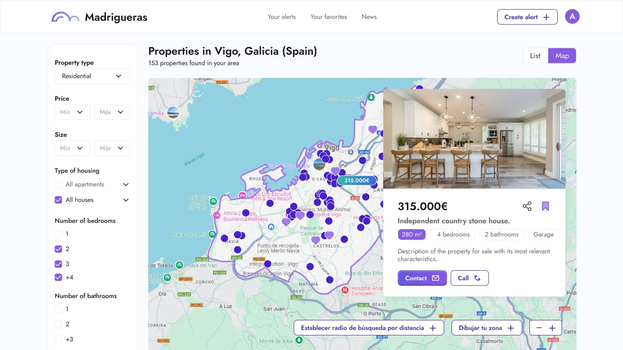Image resolution: width=623 pixels, height=350 pixels.
Task: Click the Hospital Alvaro Cunqueiro map pin
Action: [x=345, y=290]
